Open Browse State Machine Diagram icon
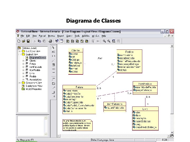 pos(82,41)
